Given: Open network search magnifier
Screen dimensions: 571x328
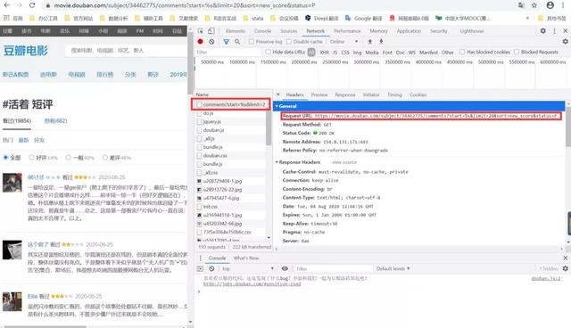Looking at the screenshot, I should coord(237,42).
